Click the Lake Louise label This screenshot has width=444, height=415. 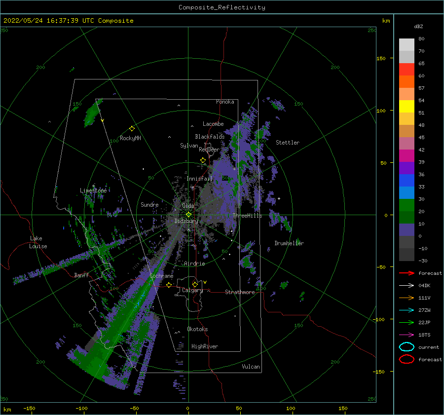(x=38, y=242)
